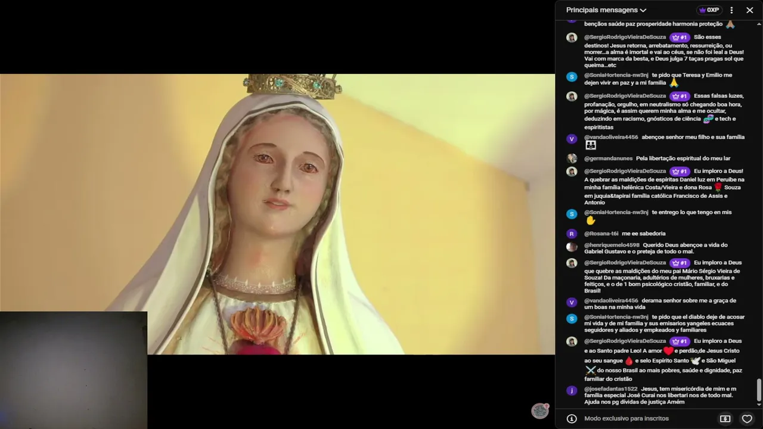763x429 pixels.
Task: Open the chat three-dot options menu
Action: [x=731, y=10]
